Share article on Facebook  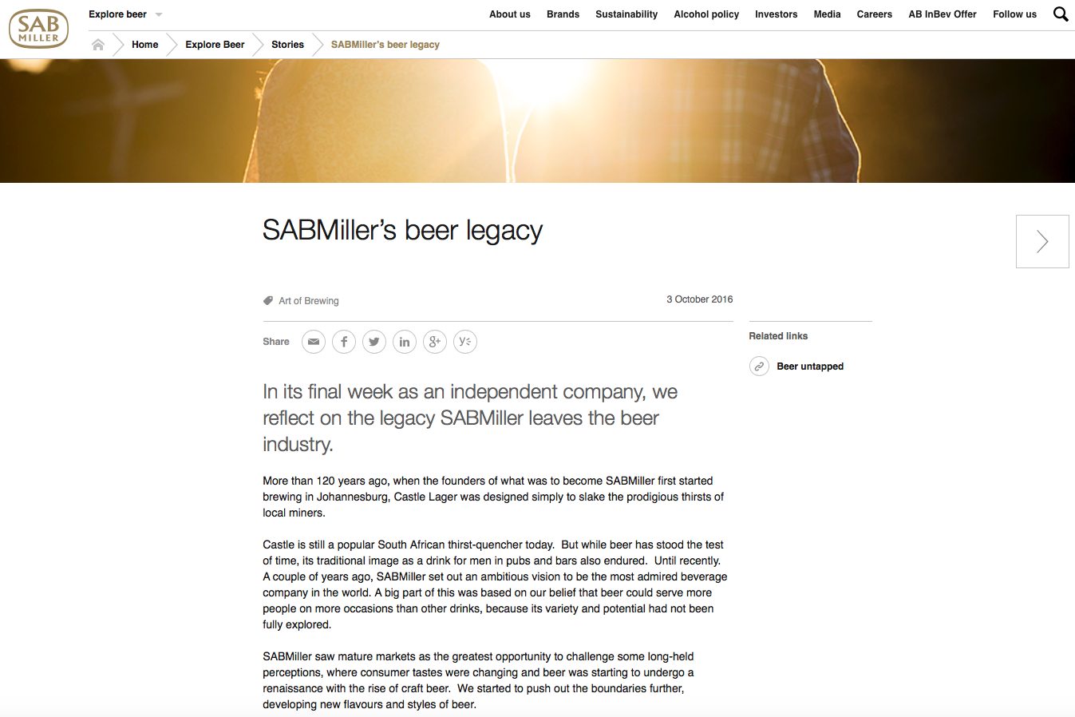point(344,342)
